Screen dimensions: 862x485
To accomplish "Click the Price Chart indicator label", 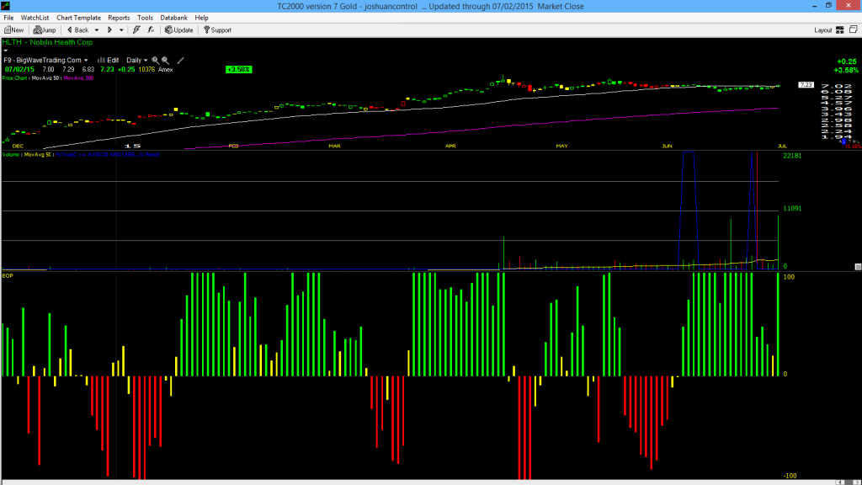I will (15, 78).
